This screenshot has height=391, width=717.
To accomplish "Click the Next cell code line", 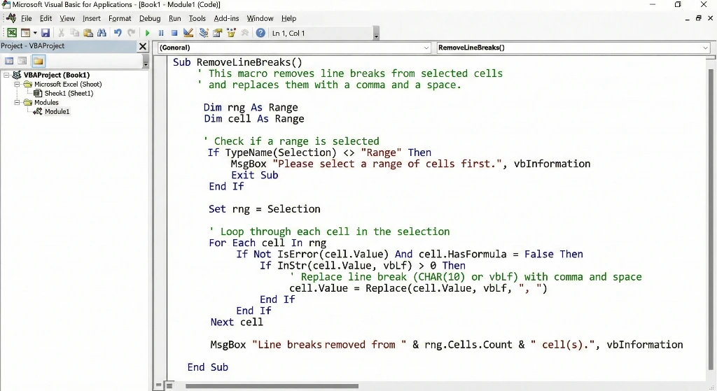I will pyautogui.click(x=237, y=322).
